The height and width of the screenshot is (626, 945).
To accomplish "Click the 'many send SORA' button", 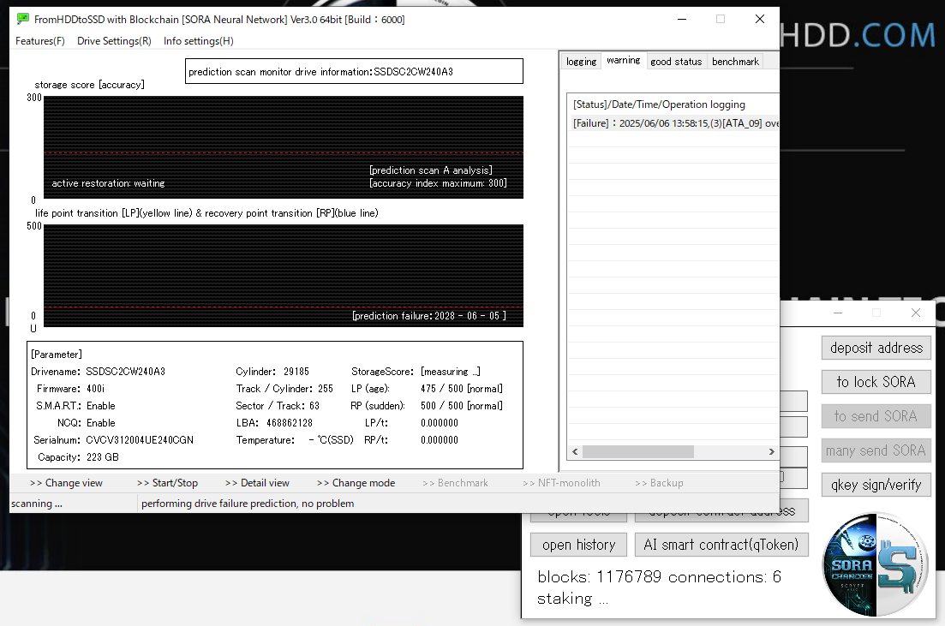I will 876,450.
